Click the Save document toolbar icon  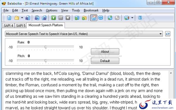point(28,18)
